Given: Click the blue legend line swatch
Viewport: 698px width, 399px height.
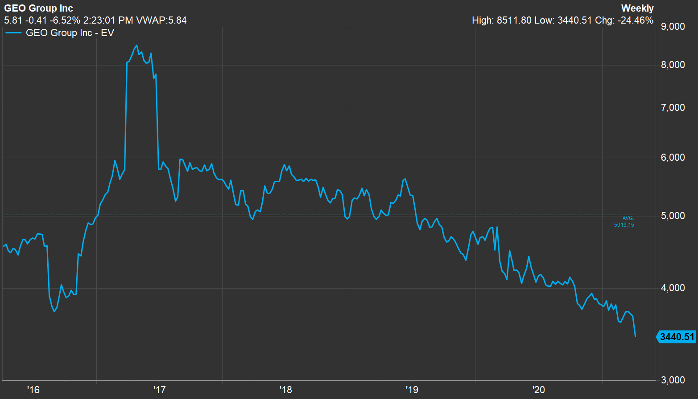Looking at the screenshot, I should 13,33.
